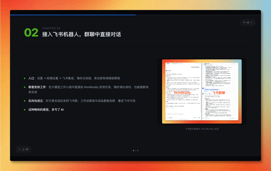Click the bullet starting with 入口
Image resolution: width=271 pixels, height=171 pixels.
click(74, 78)
